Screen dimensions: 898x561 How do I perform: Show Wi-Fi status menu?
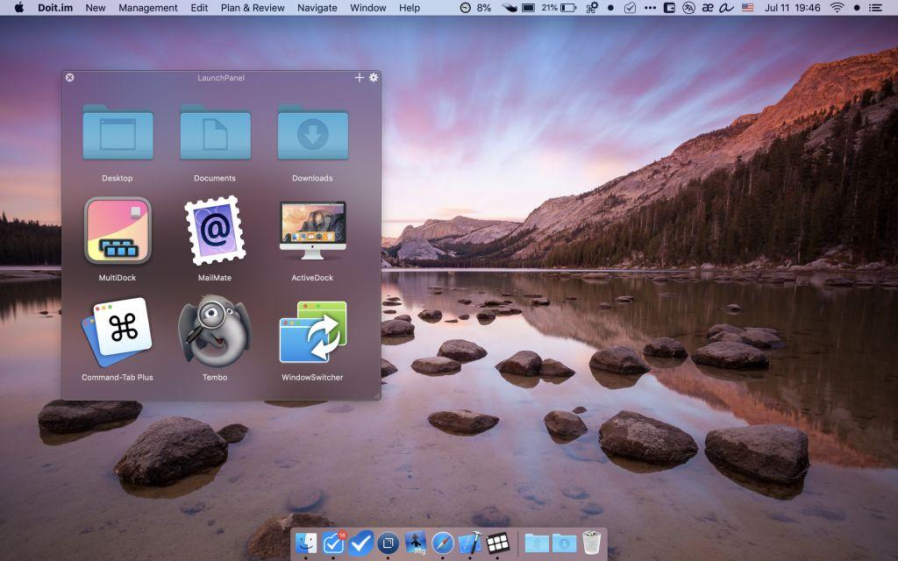click(837, 8)
